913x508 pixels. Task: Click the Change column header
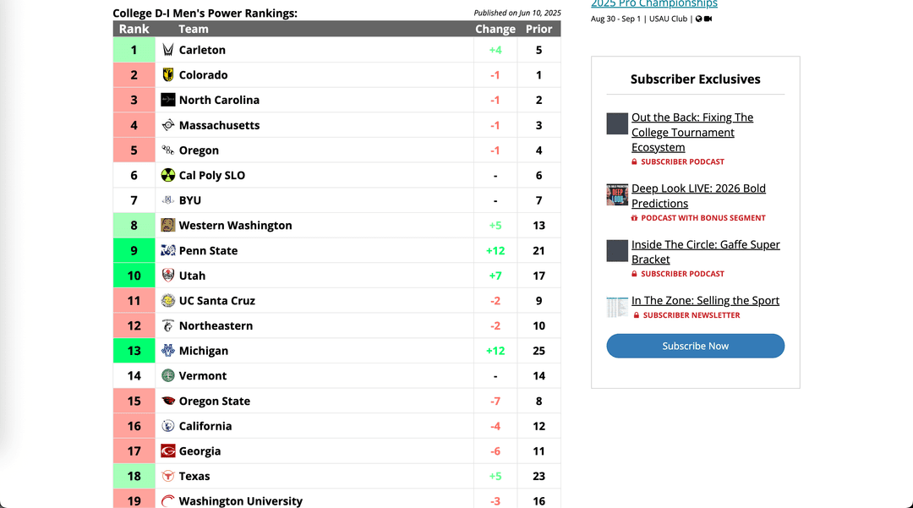click(x=495, y=28)
